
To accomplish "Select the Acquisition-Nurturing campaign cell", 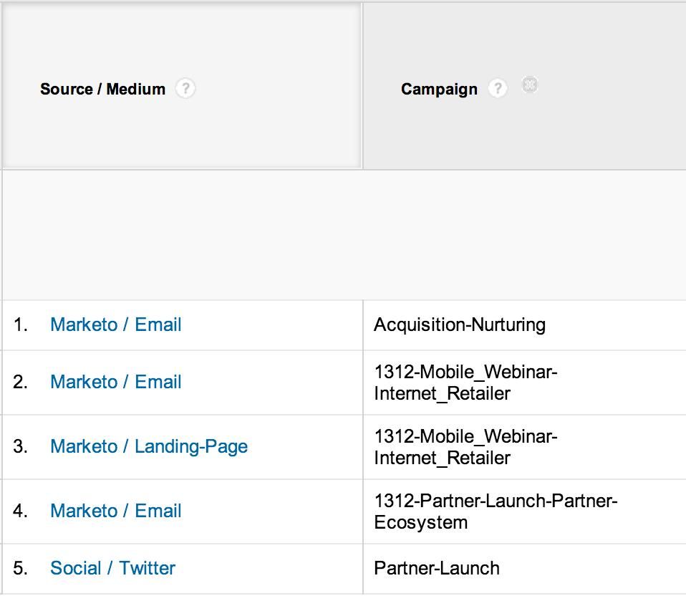I will pyautogui.click(x=460, y=325).
